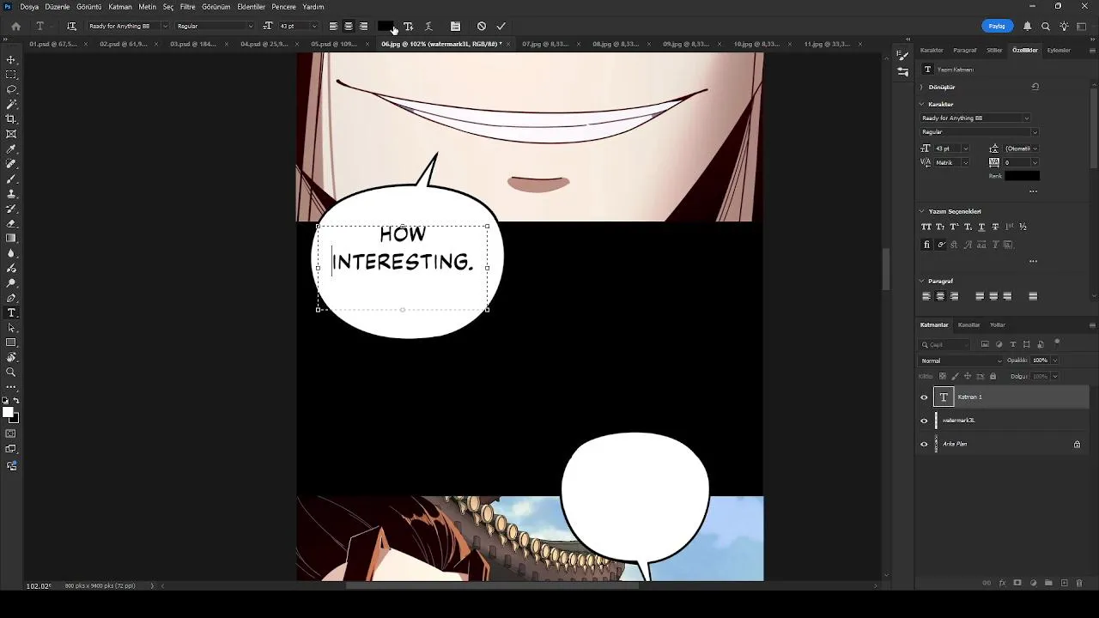The height and width of the screenshot is (618, 1099).
Task: Delete layer using the trash icon
Action: coord(1079,583)
